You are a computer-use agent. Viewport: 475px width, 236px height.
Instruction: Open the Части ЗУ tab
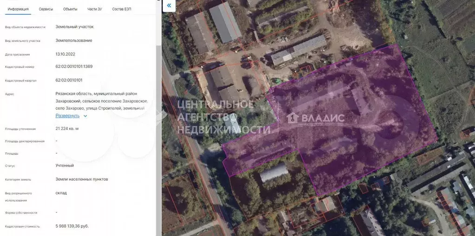click(x=95, y=9)
